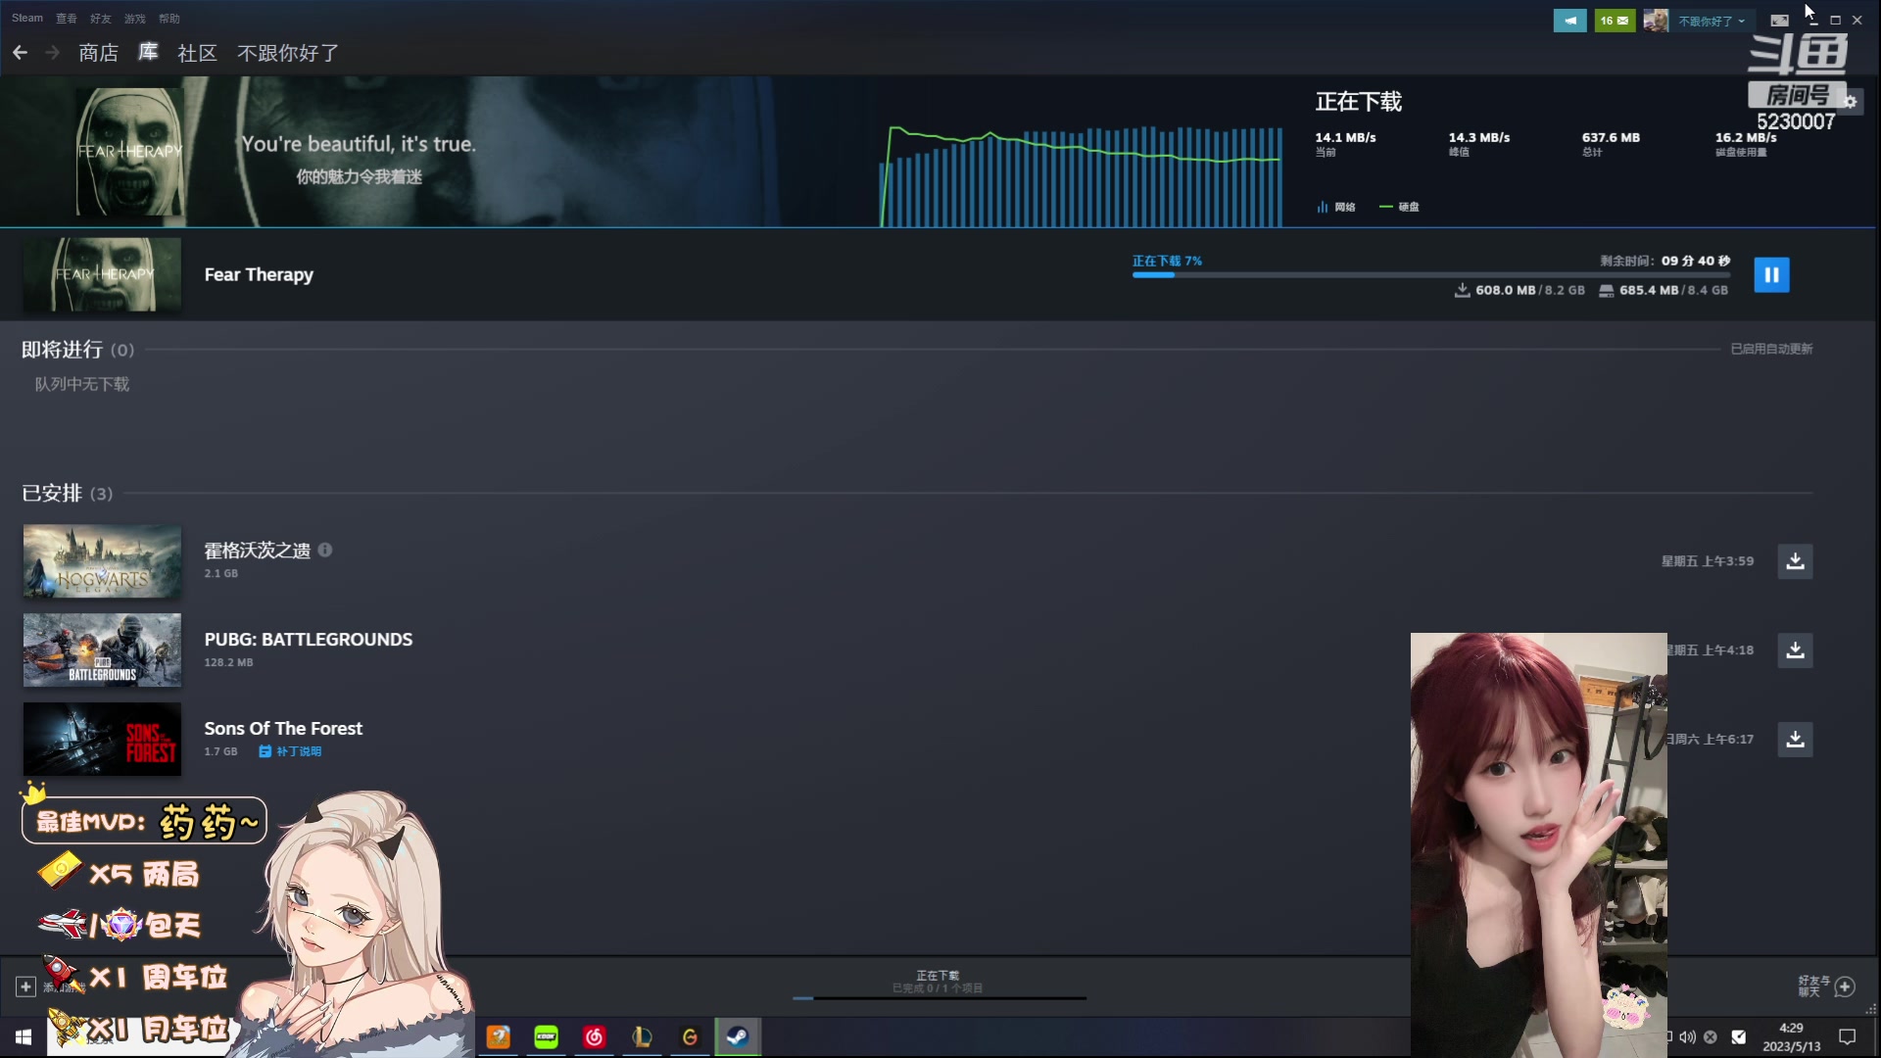Open NetEase Cloud Music in taskbar
This screenshot has width=1881, height=1058.
595,1036
